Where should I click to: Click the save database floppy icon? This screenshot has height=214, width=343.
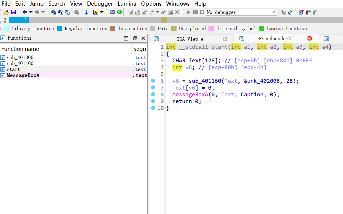pos(13,12)
